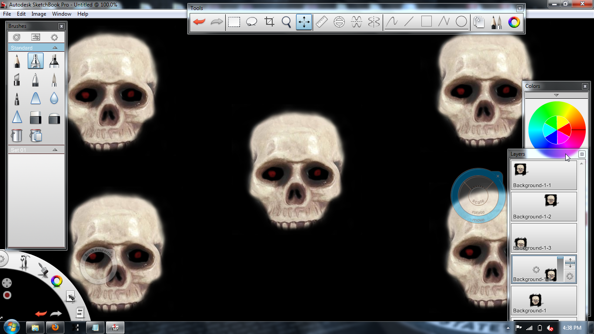Image resolution: width=594 pixels, height=334 pixels.
Task: Open the Help menu
Action: pyautogui.click(x=83, y=14)
